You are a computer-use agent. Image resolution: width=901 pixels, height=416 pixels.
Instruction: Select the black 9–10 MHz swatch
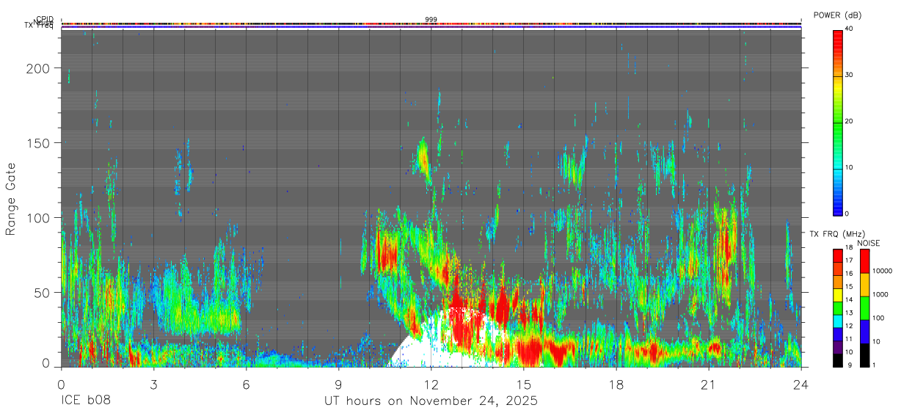pyautogui.click(x=839, y=360)
